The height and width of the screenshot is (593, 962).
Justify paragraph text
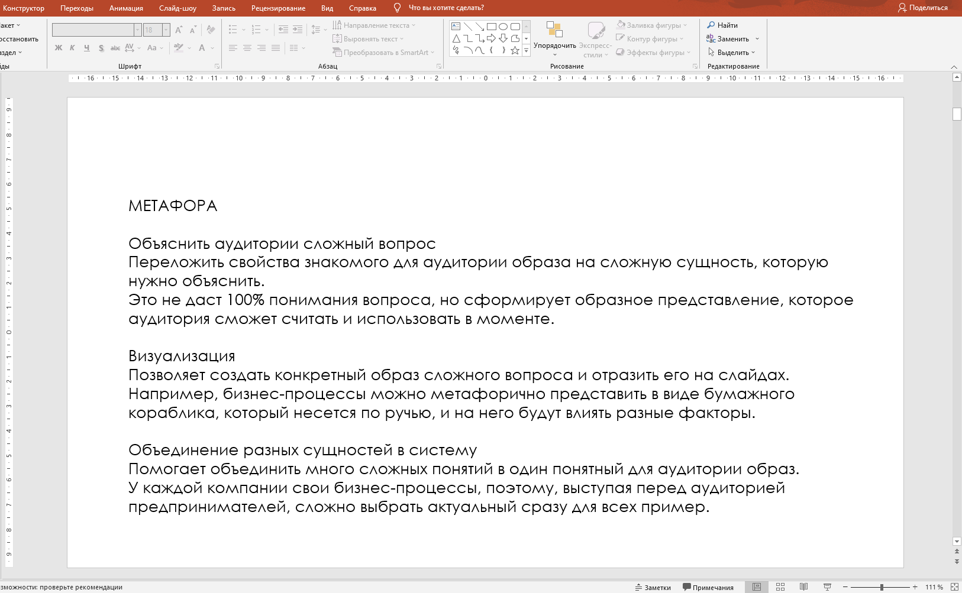click(276, 48)
